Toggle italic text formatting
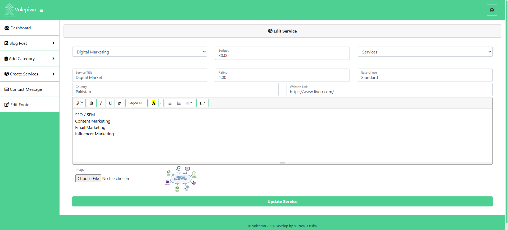Image resolution: width=508 pixels, height=230 pixels. point(101,103)
